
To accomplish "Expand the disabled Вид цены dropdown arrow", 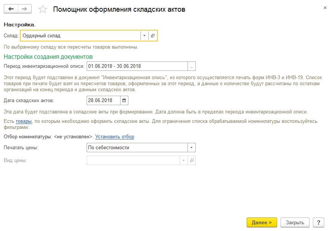I will click(x=183, y=161).
